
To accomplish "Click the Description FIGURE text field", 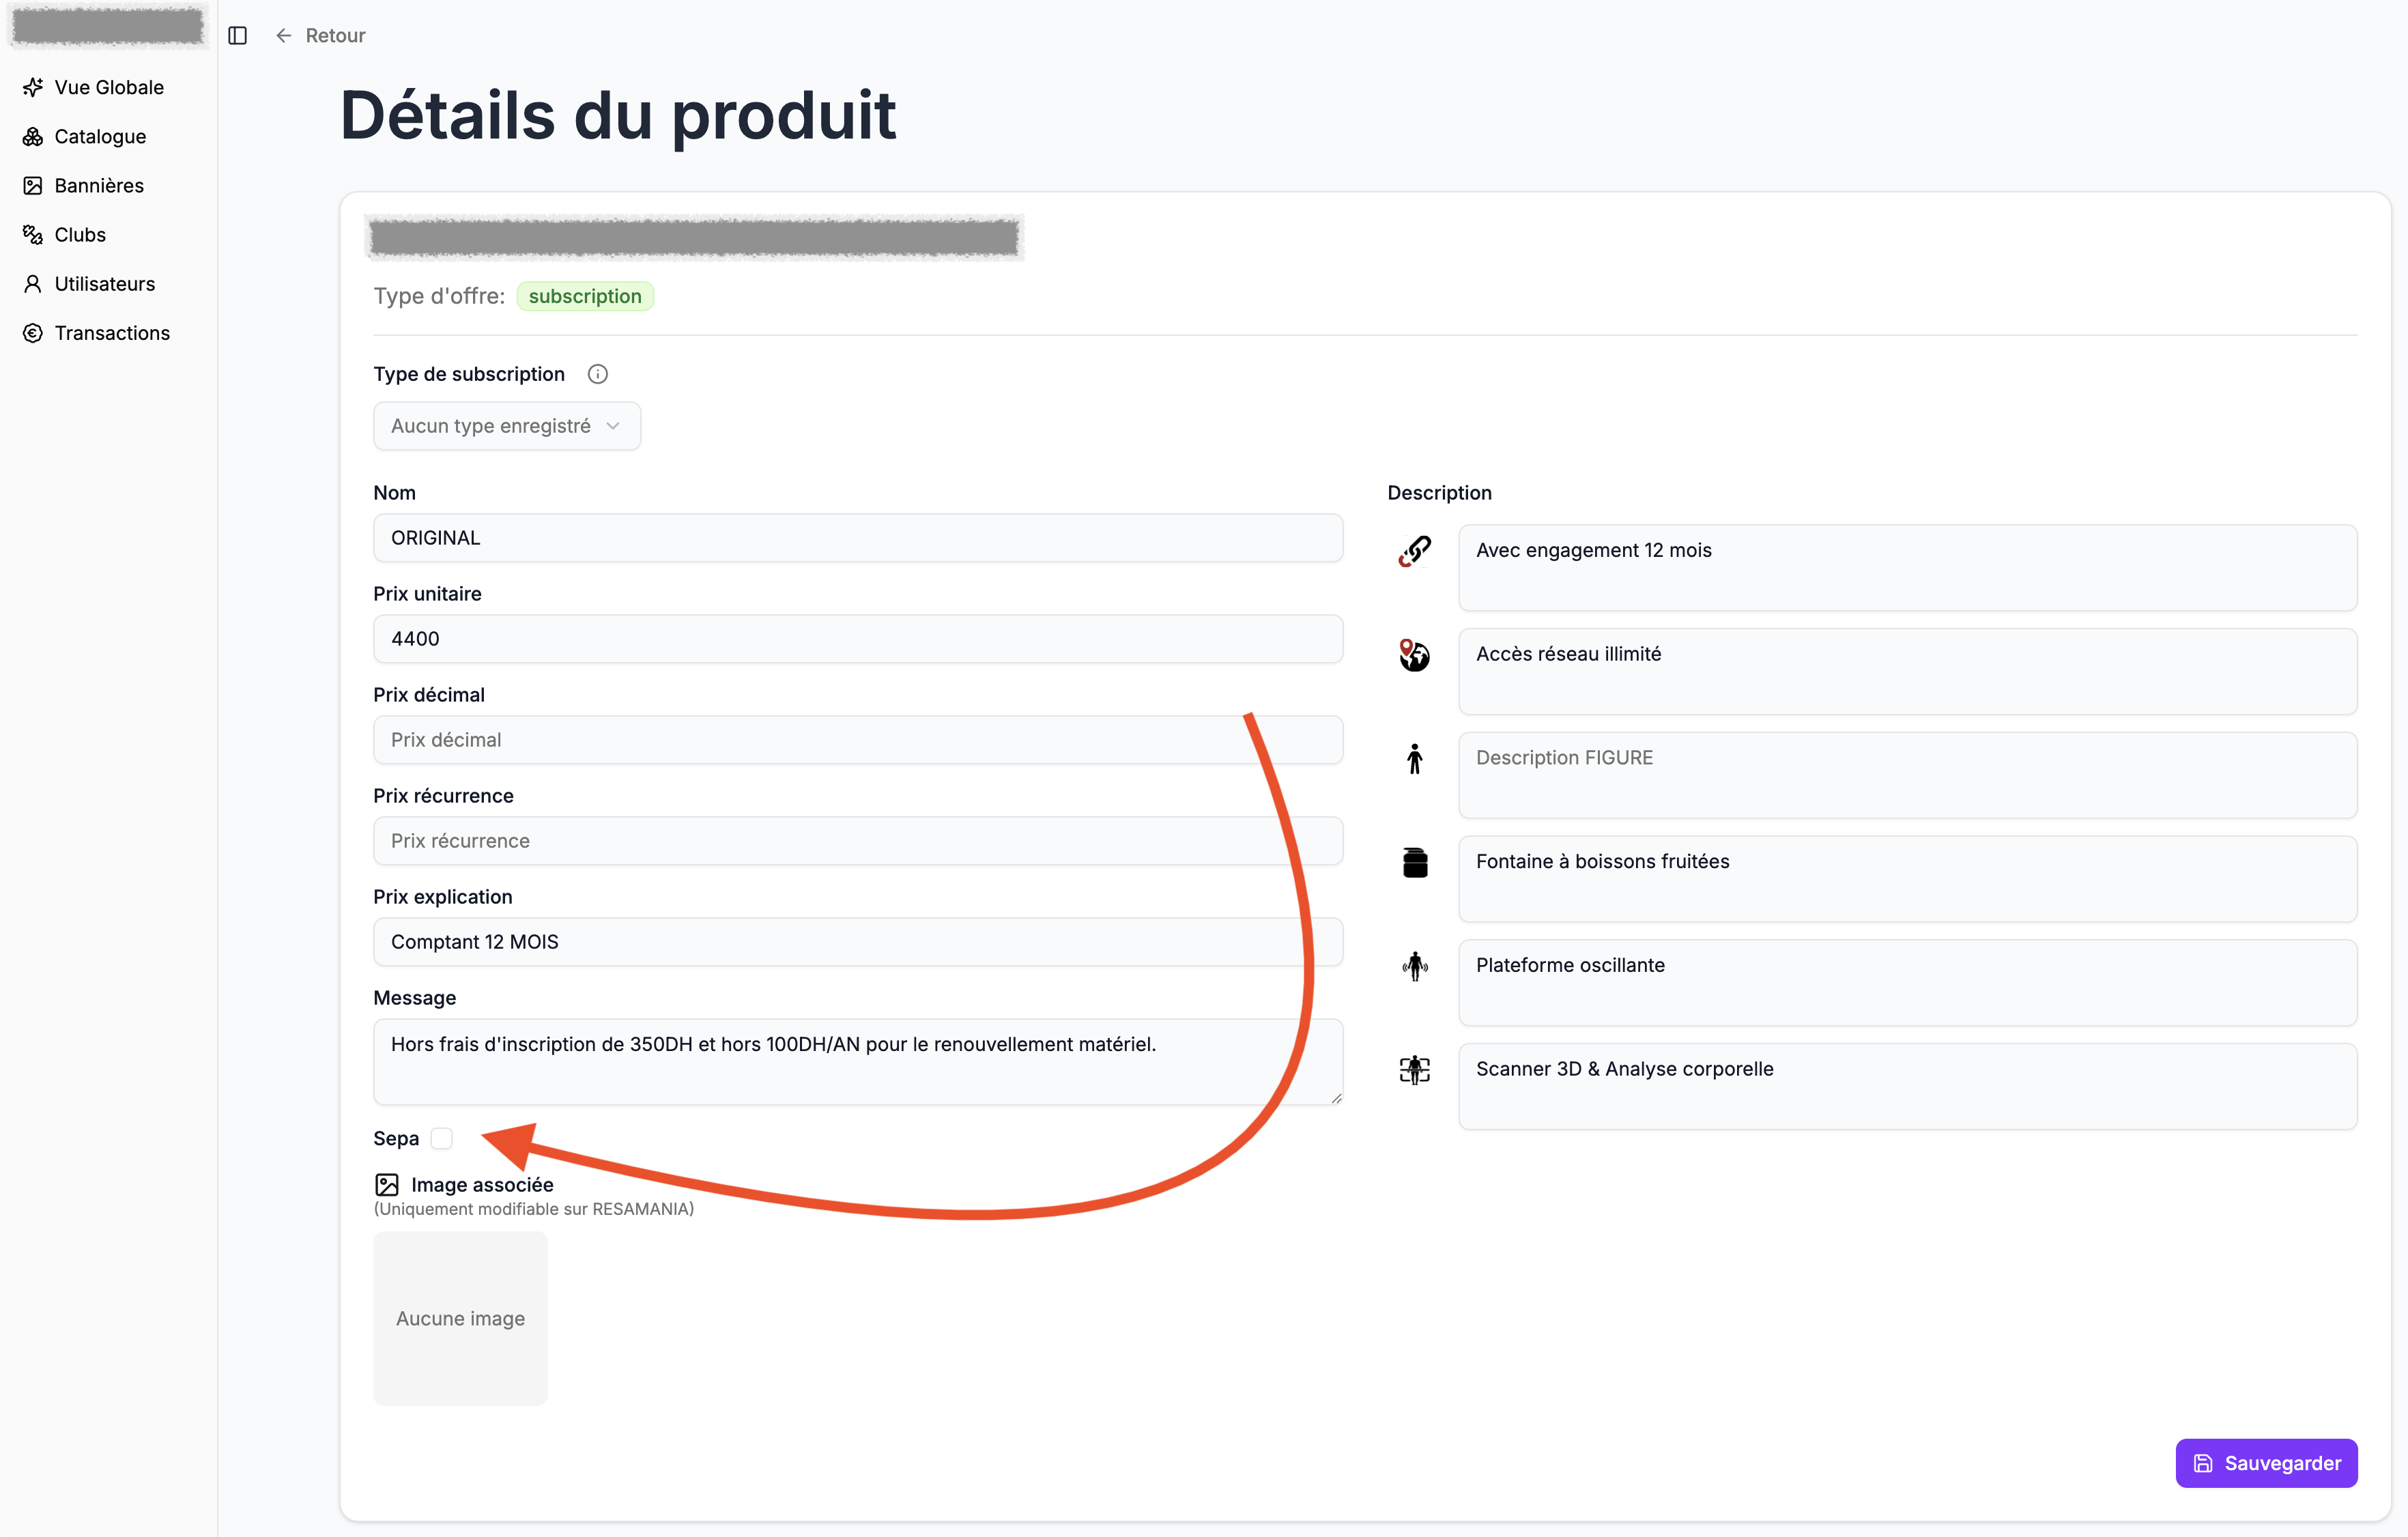I will pos(1906,775).
